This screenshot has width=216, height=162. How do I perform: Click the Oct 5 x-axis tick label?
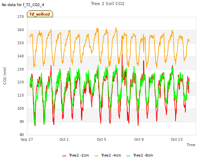point(102,139)
